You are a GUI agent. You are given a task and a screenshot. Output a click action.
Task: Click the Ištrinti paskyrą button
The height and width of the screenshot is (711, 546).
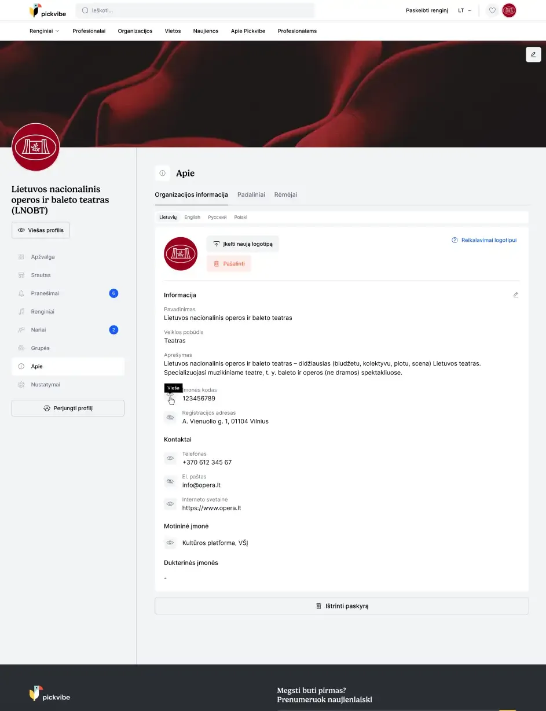click(x=342, y=606)
